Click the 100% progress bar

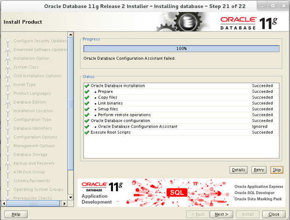coord(181,49)
